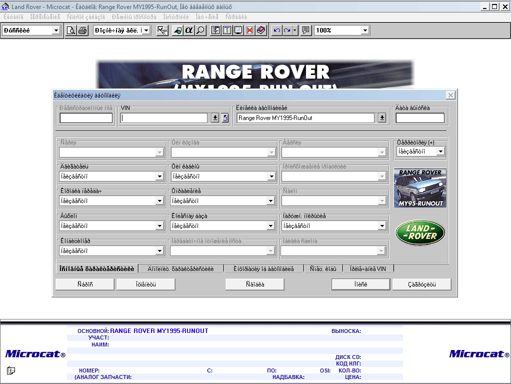Open the air conditioner dropdown in fifth form row
Screen dimensions: 511x384
tap(159, 250)
